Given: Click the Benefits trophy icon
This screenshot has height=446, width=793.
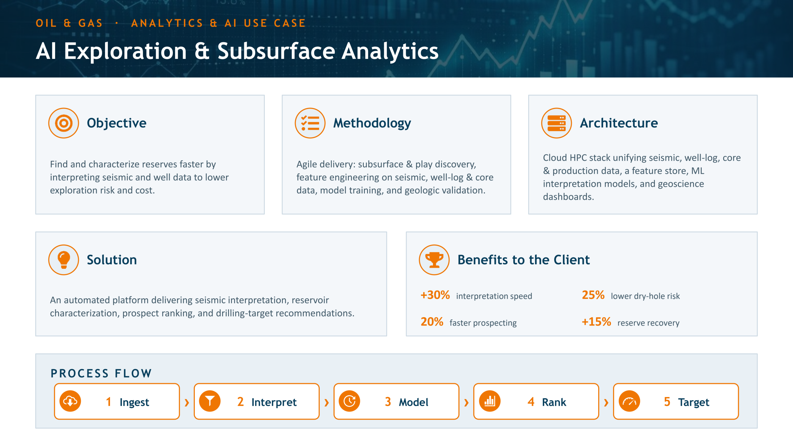Looking at the screenshot, I should point(434,260).
